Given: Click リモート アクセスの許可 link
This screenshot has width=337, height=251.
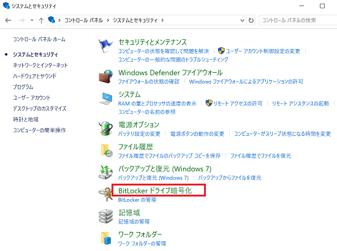Looking at the screenshot, I should click(x=238, y=103).
